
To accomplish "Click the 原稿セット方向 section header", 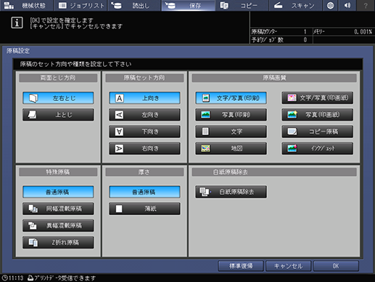I will [144, 78].
